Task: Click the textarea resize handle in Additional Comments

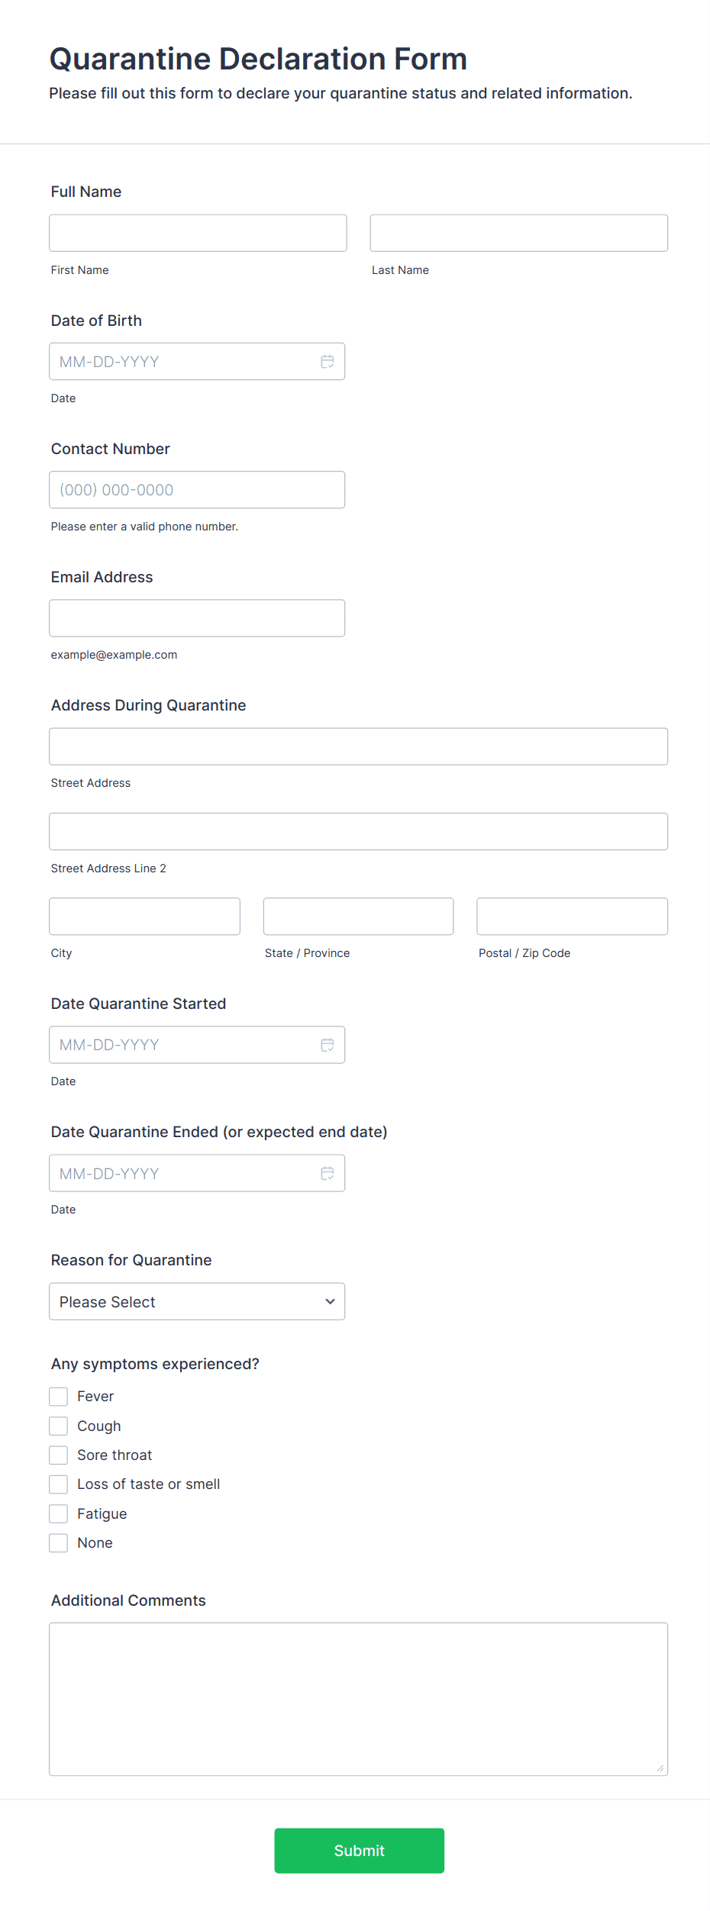Action: (x=660, y=1768)
